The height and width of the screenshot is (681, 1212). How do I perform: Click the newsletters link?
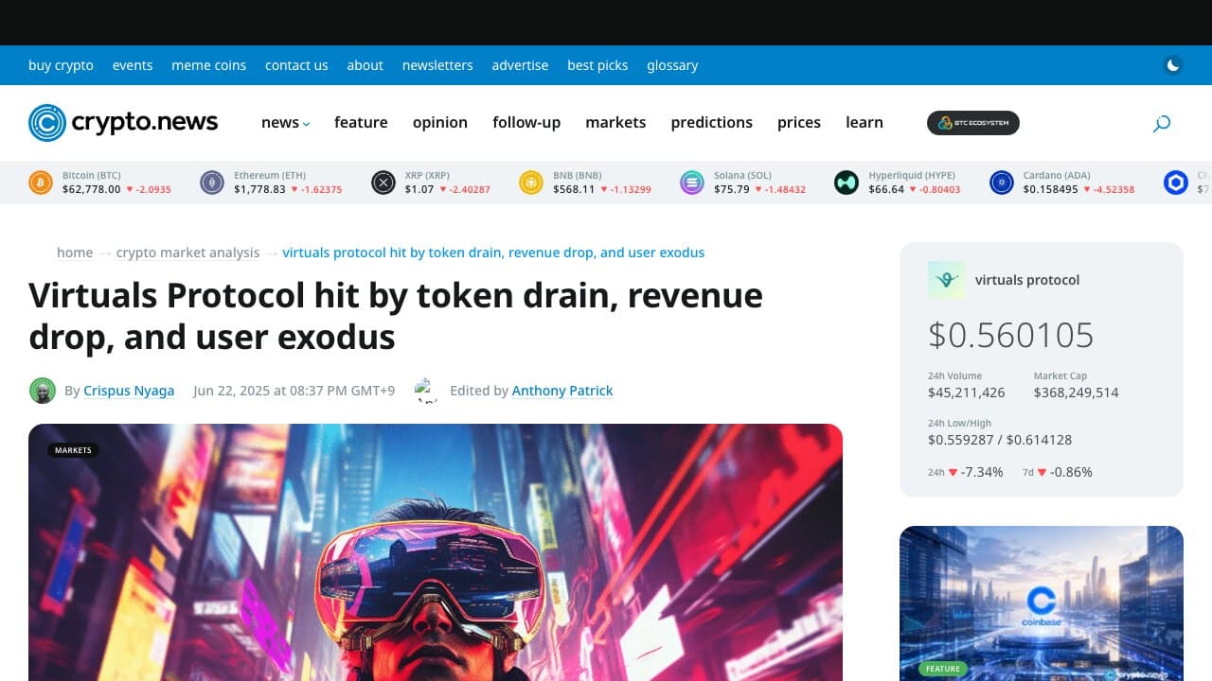click(x=437, y=65)
